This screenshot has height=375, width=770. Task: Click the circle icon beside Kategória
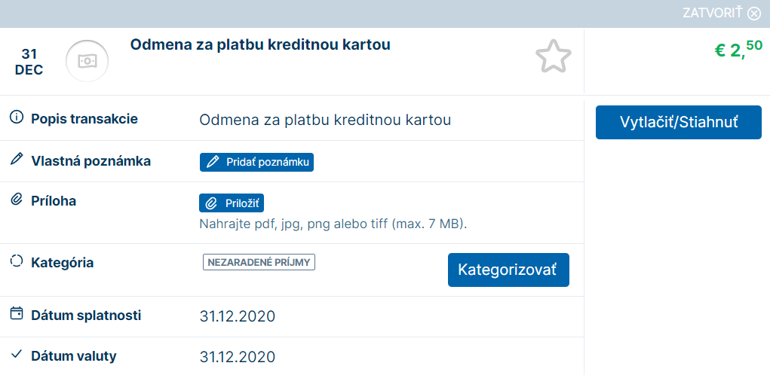click(16, 262)
